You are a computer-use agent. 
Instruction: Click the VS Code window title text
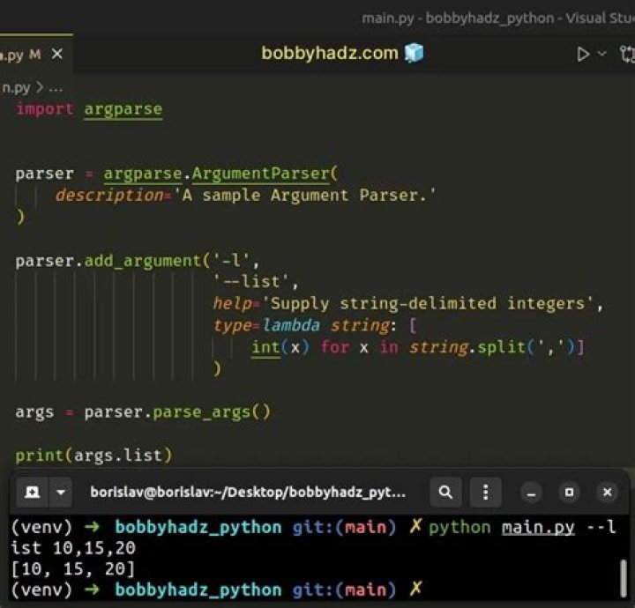pyautogui.click(x=498, y=18)
